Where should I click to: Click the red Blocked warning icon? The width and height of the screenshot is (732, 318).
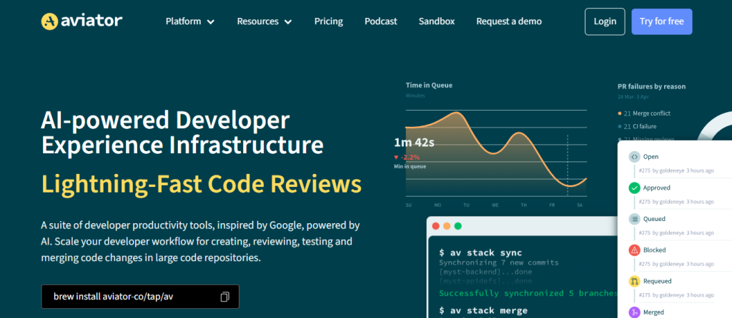tap(634, 250)
